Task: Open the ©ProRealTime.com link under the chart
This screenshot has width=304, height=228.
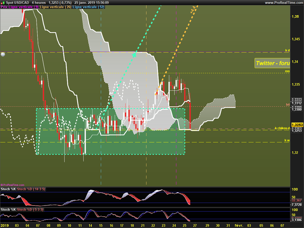Action: (12, 185)
